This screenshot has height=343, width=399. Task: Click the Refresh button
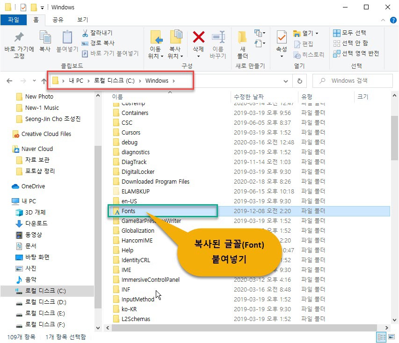pyautogui.click(x=300, y=81)
